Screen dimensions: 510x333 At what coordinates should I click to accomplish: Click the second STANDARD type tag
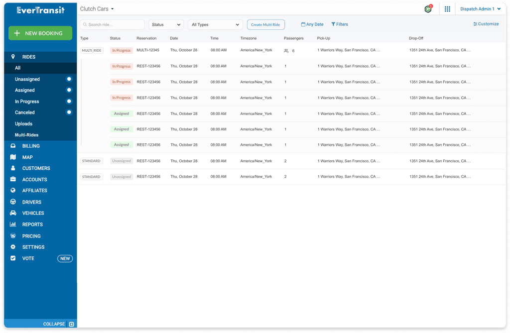(x=92, y=177)
